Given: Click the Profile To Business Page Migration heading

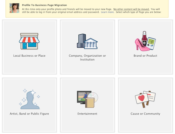Looking at the screenshot, I should click(44, 5).
